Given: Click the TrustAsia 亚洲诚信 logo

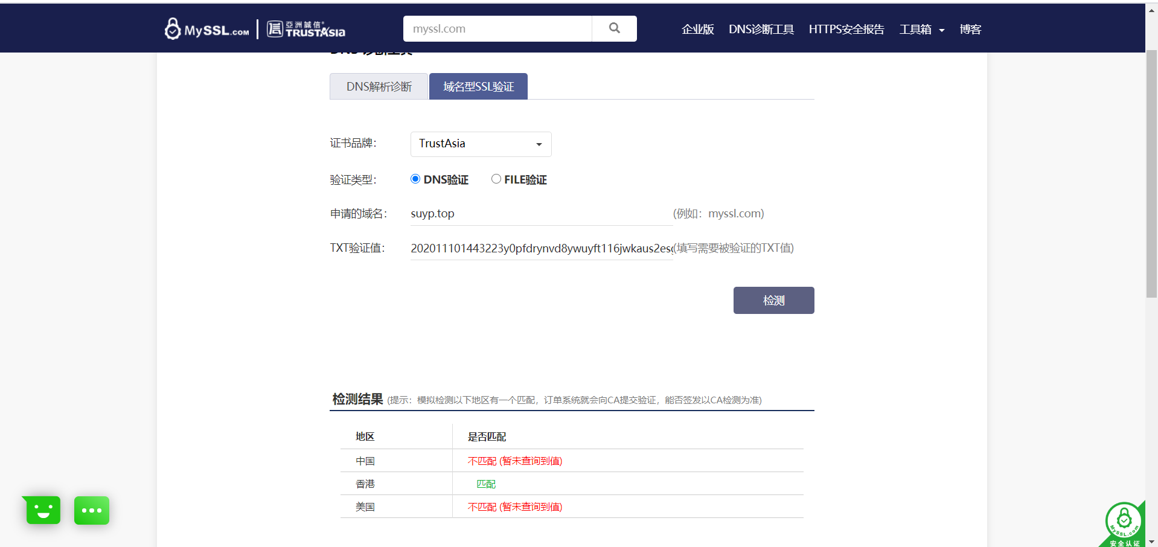Looking at the screenshot, I should click(x=305, y=28).
